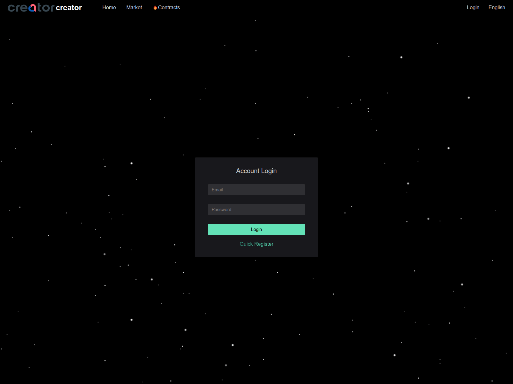Click the Account Login heading
The width and height of the screenshot is (513, 384).
pos(256,171)
